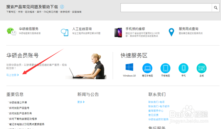Open 华硕在线即时服务 link

click(158, 120)
